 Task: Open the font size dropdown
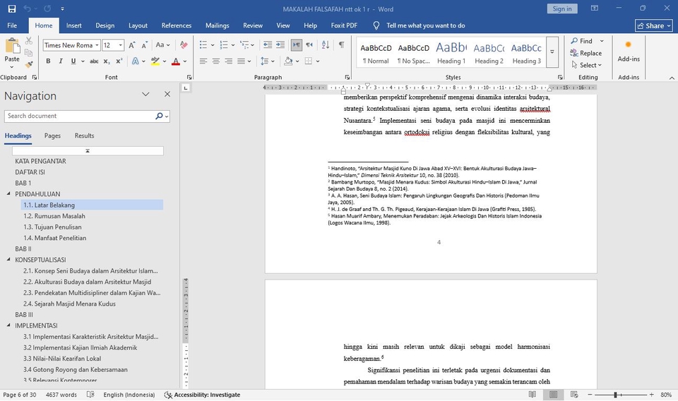tap(121, 45)
